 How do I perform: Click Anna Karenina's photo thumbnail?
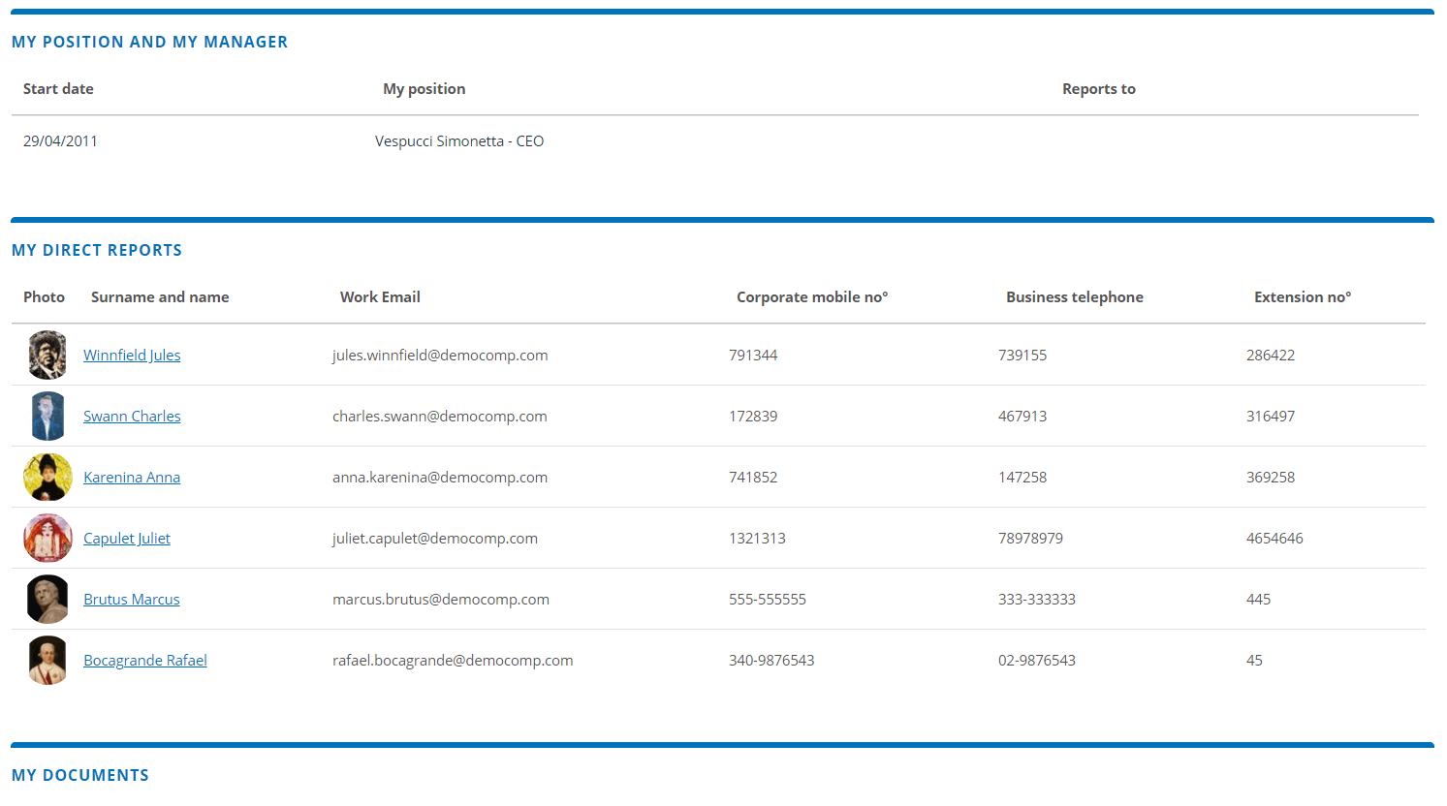pos(47,477)
